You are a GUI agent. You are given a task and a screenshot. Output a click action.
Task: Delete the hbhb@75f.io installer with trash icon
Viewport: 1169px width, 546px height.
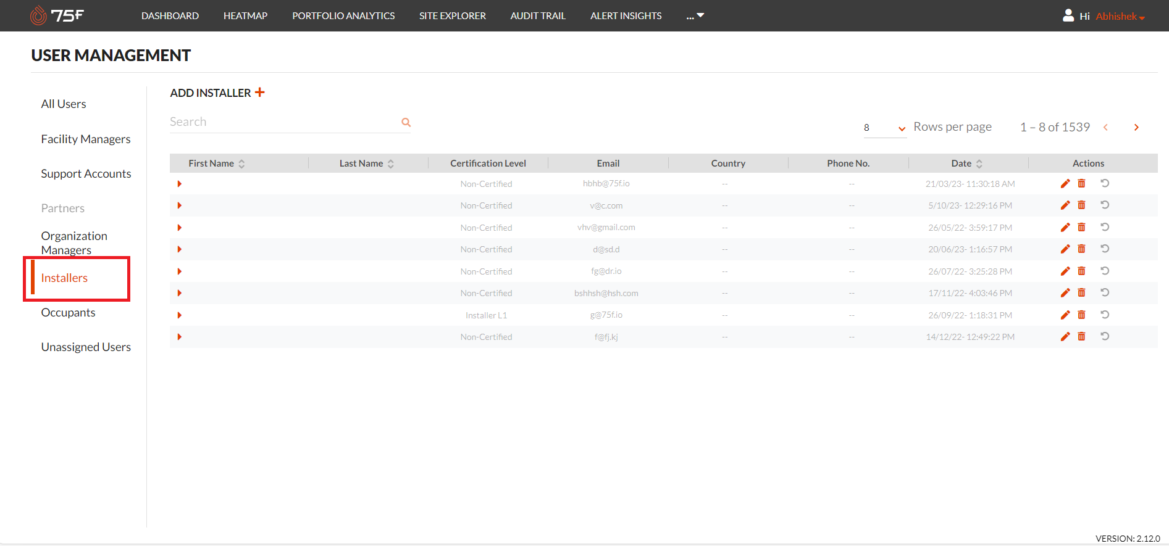[x=1081, y=183]
